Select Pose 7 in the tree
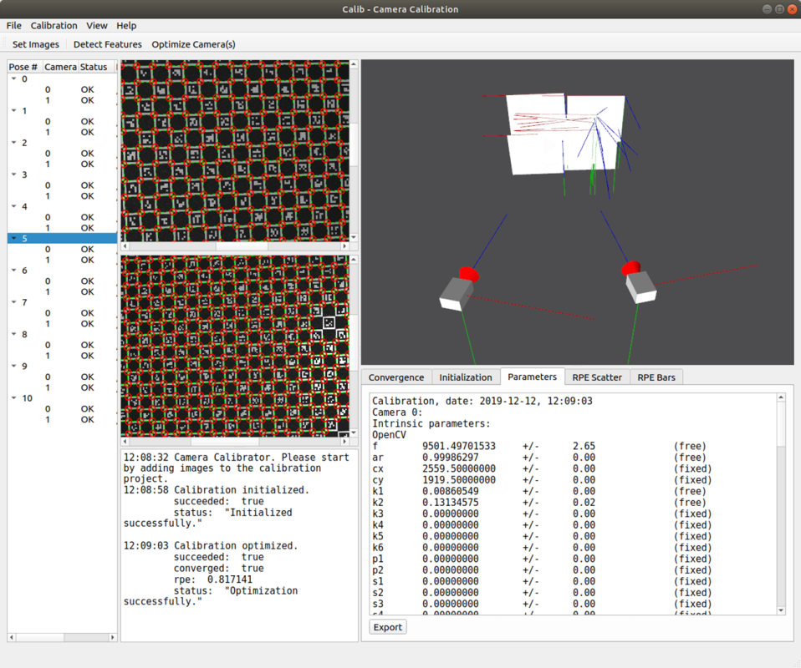The image size is (801, 668). 25,302
